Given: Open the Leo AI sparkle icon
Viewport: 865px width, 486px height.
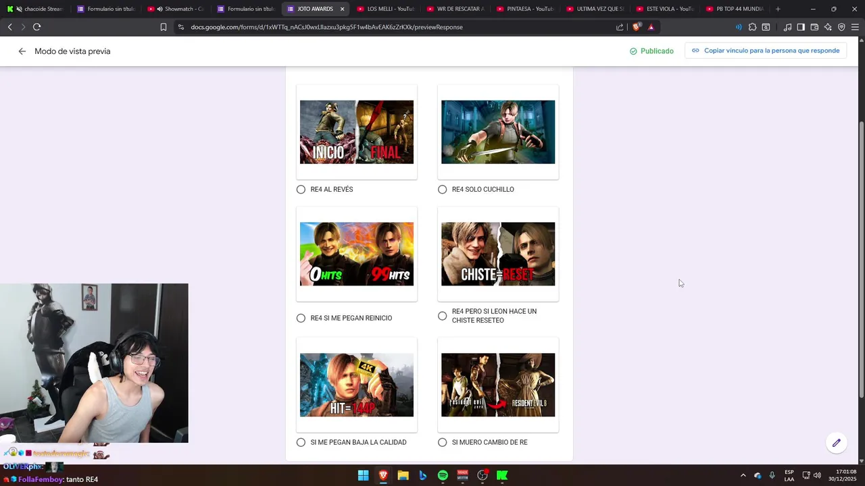Looking at the screenshot, I should pyautogui.click(x=828, y=27).
